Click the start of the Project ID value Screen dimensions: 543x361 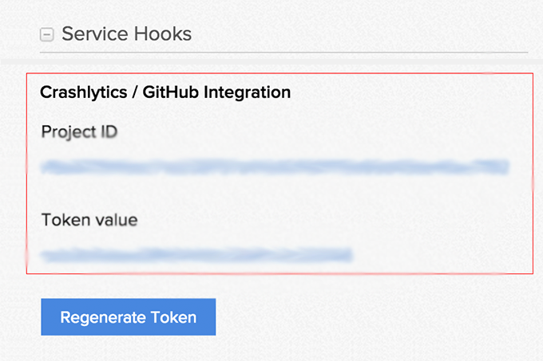46,167
